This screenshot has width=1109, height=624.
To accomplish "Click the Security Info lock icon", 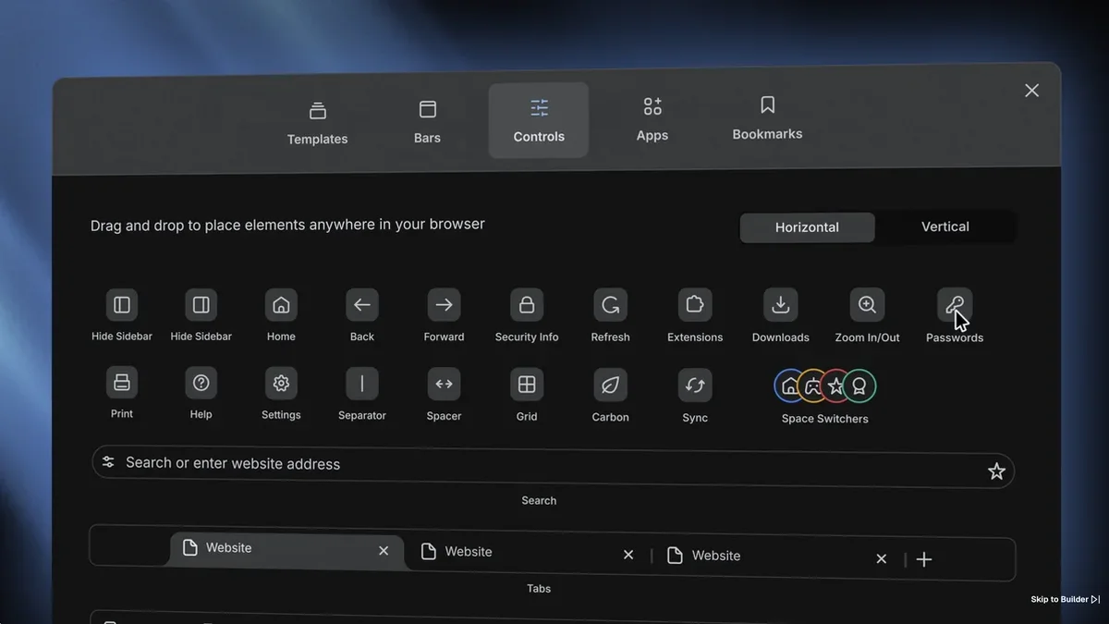I will point(527,305).
